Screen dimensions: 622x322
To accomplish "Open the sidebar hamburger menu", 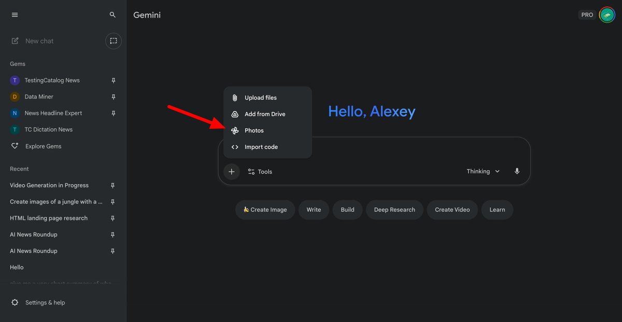I will click(15, 14).
